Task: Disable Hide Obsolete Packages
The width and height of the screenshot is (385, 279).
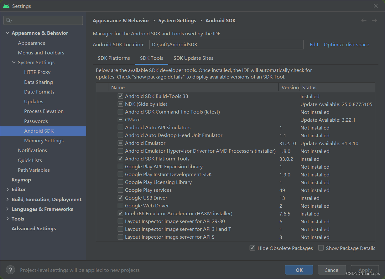Action: click(252, 248)
